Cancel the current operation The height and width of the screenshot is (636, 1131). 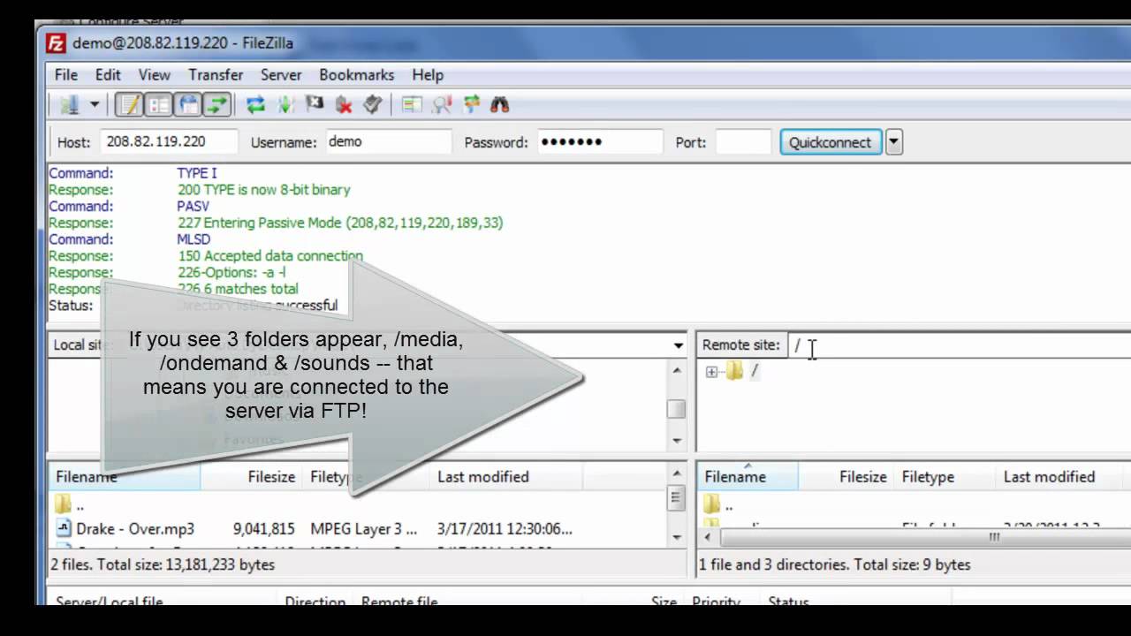[x=314, y=105]
